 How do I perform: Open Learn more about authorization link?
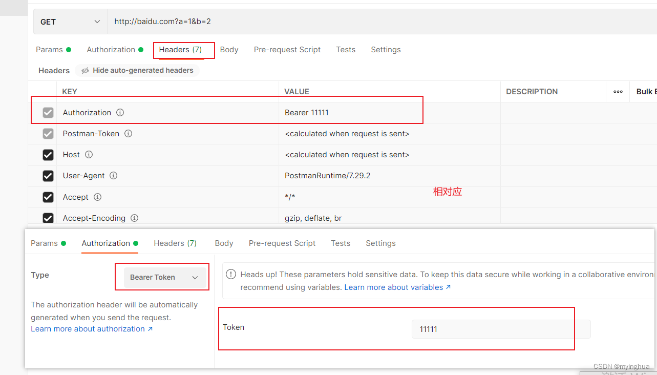(92, 329)
